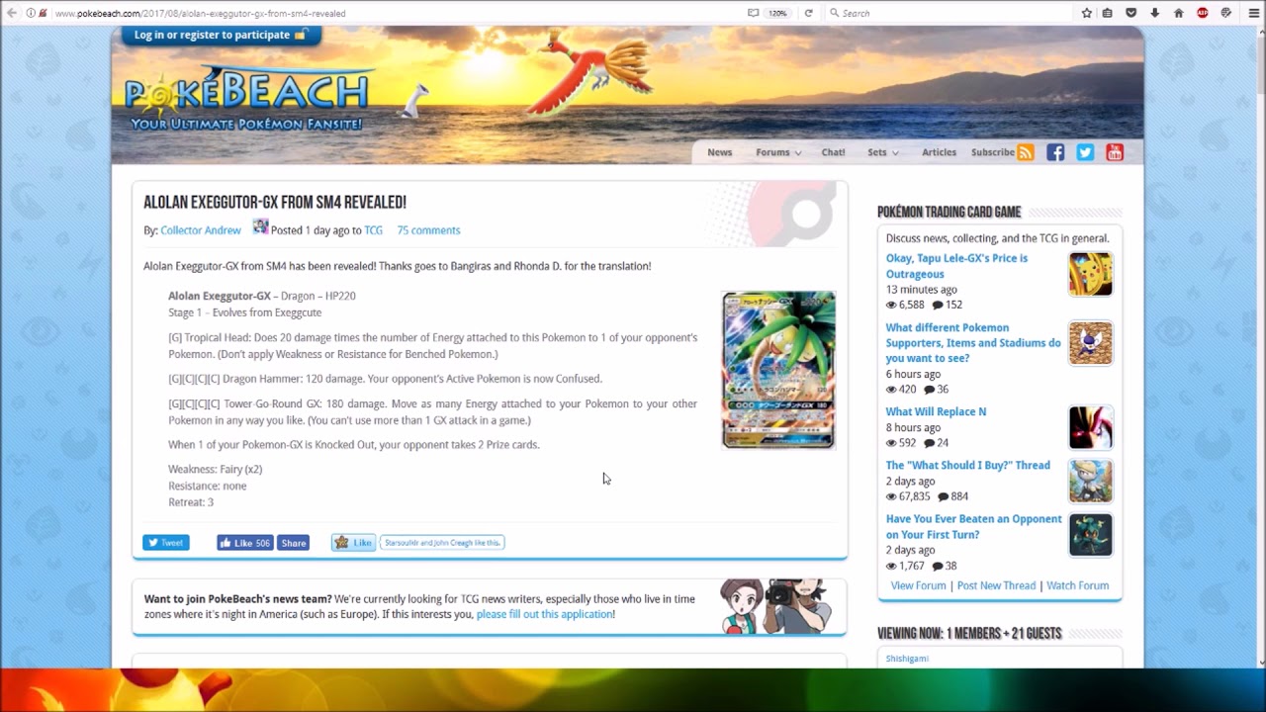Go to browser home page icon

click(1178, 13)
